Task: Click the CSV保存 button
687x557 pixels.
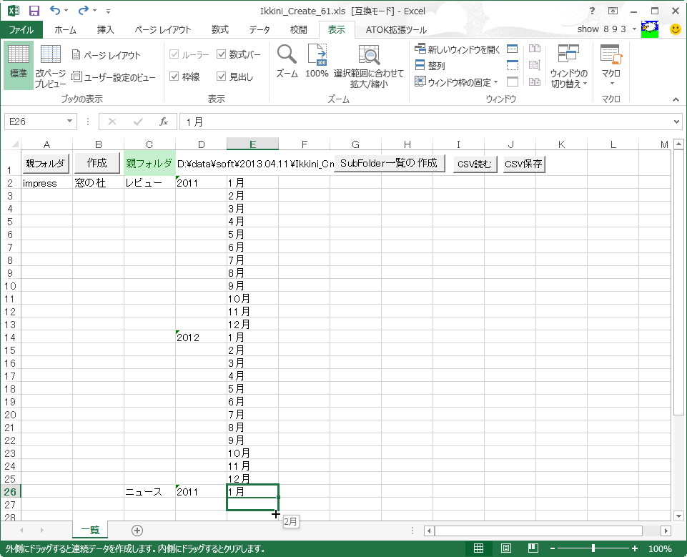Action: point(524,164)
